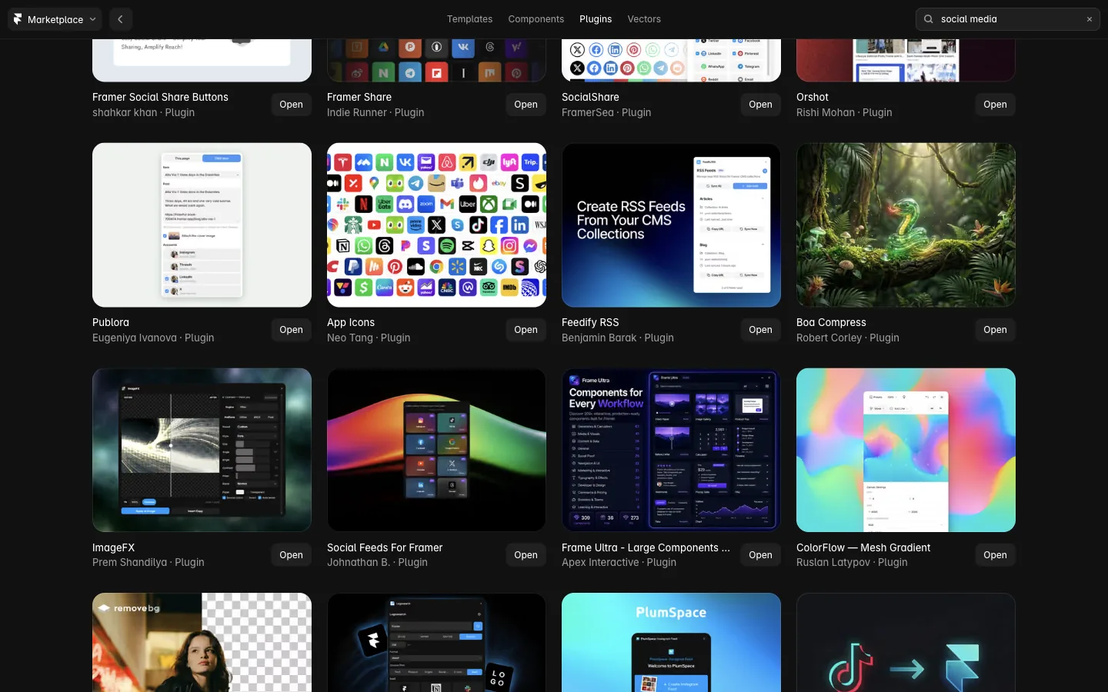Viewport: 1108px width, 692px height.
Task: Open the Feedify RSS plugin
Action: [760, 330]
